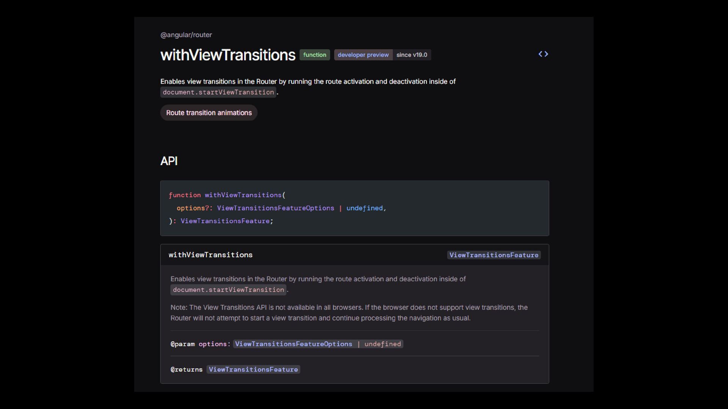
Task: Open the Route transition animations link
Action: 209,113
